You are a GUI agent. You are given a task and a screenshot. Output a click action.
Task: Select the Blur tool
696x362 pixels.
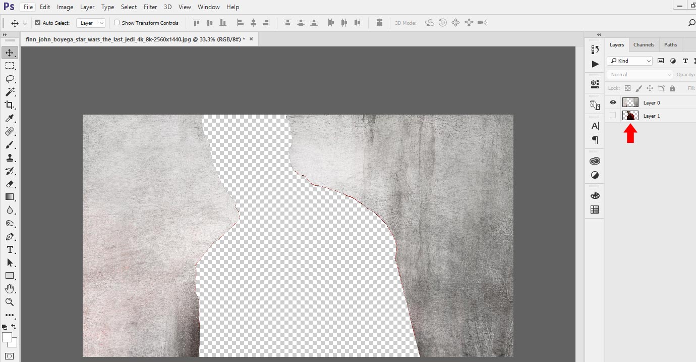point(10,210)
